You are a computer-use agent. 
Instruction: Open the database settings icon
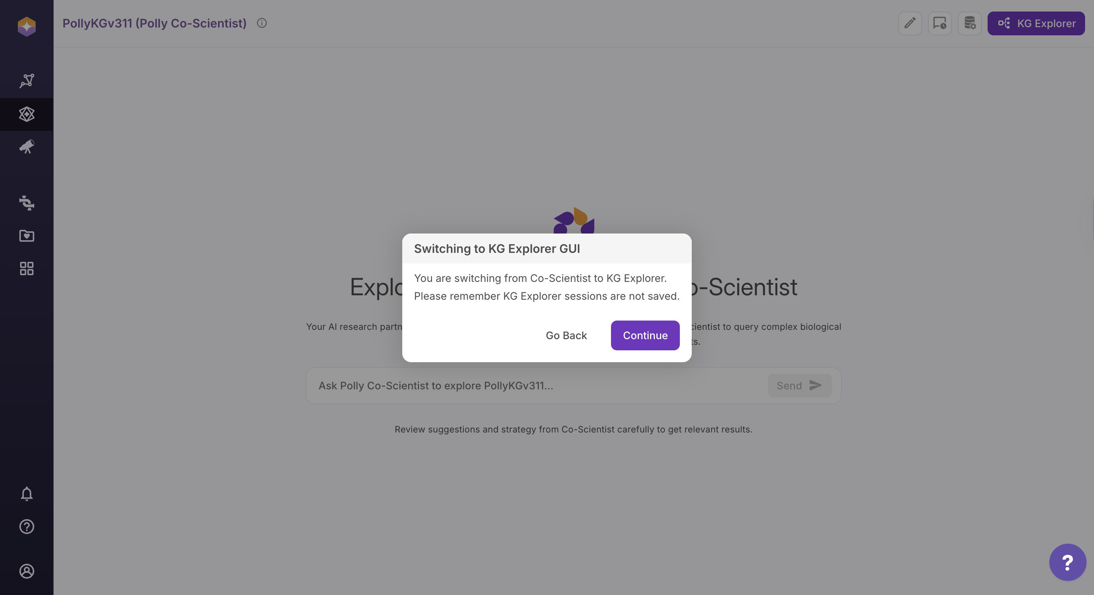coord(969,23)
